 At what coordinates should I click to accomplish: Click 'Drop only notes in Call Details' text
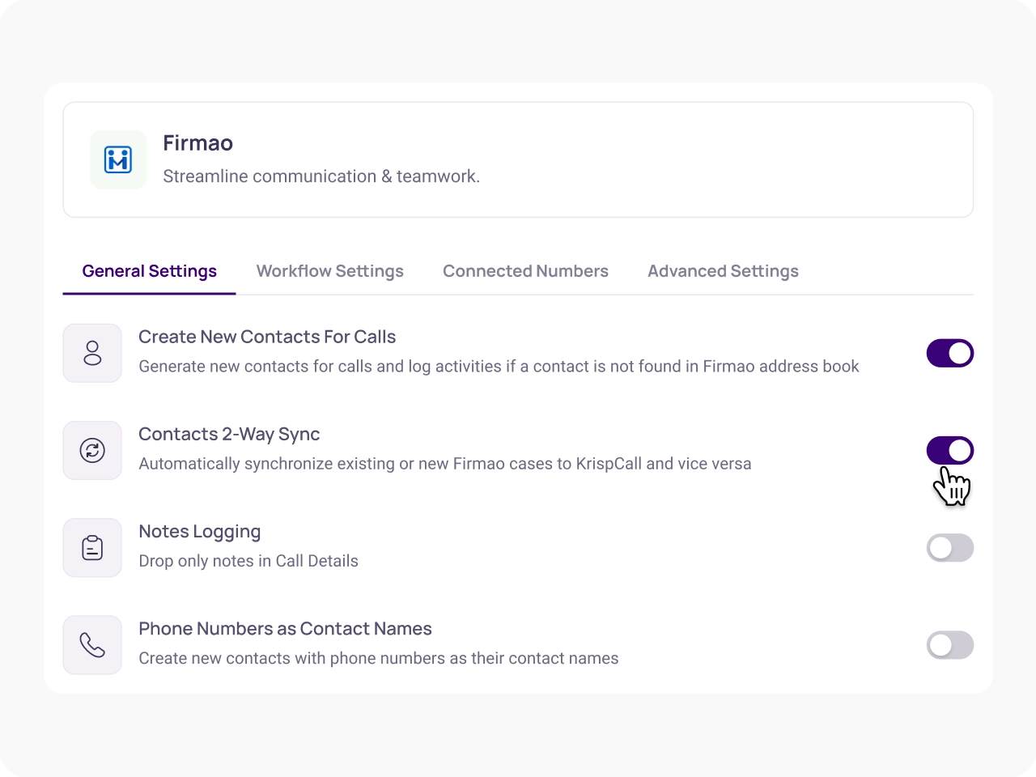point(248,561)
